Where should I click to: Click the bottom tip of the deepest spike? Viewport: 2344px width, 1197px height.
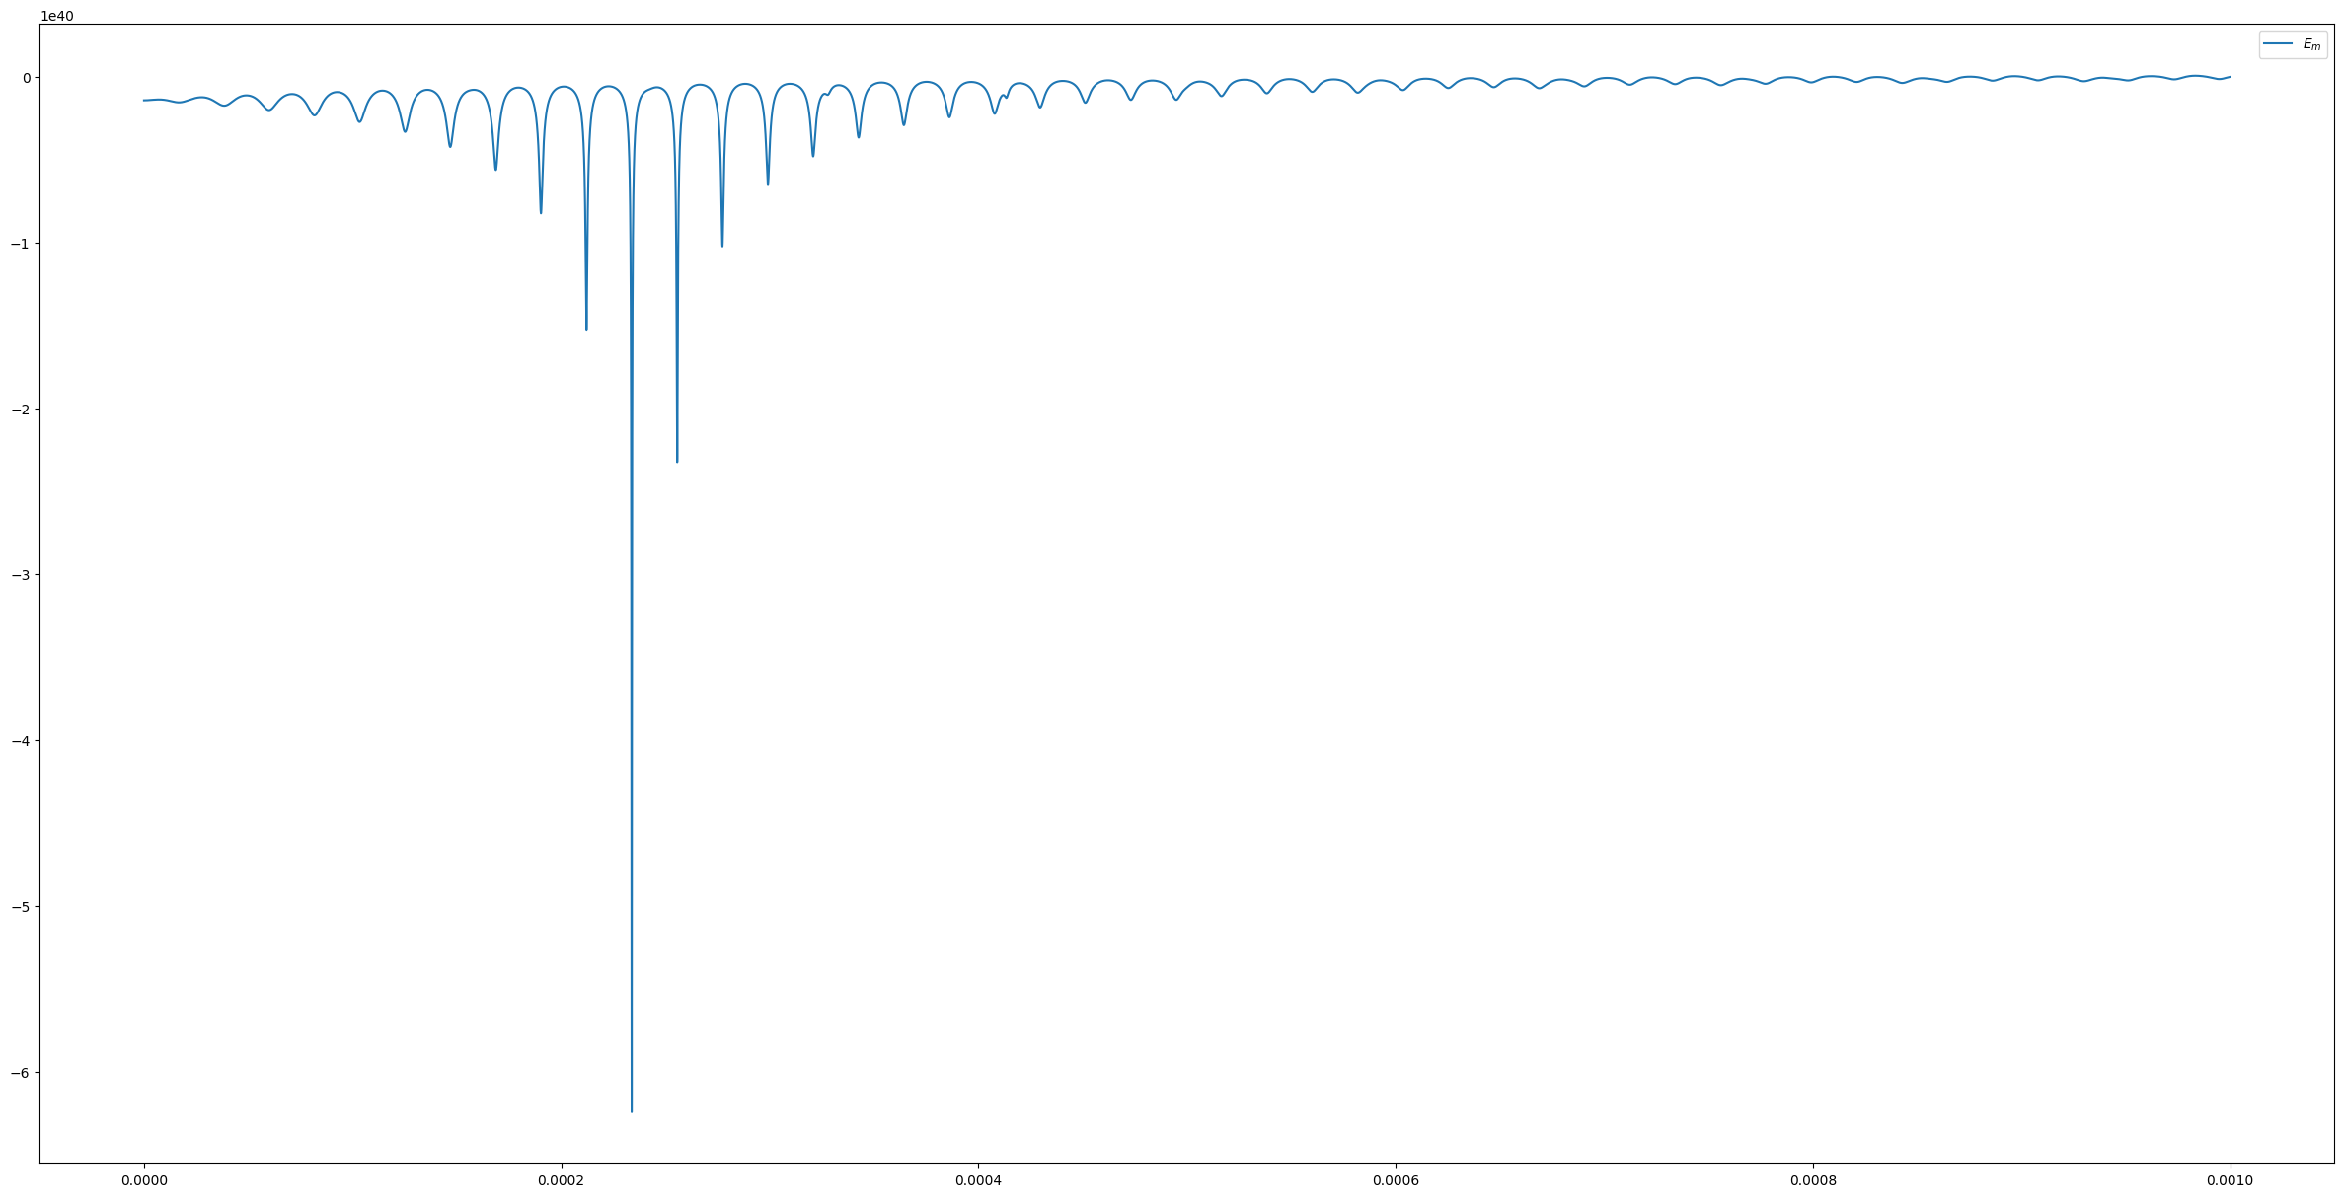[632, 1111]
